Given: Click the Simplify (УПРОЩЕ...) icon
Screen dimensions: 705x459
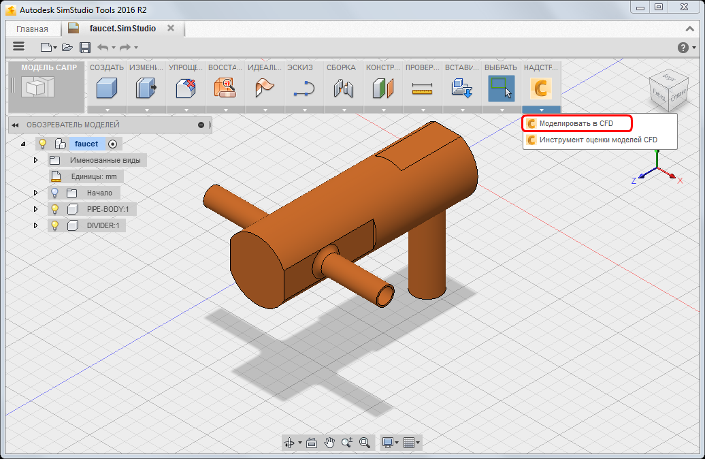Looking at the screenshot, I should tap(186, 88).
